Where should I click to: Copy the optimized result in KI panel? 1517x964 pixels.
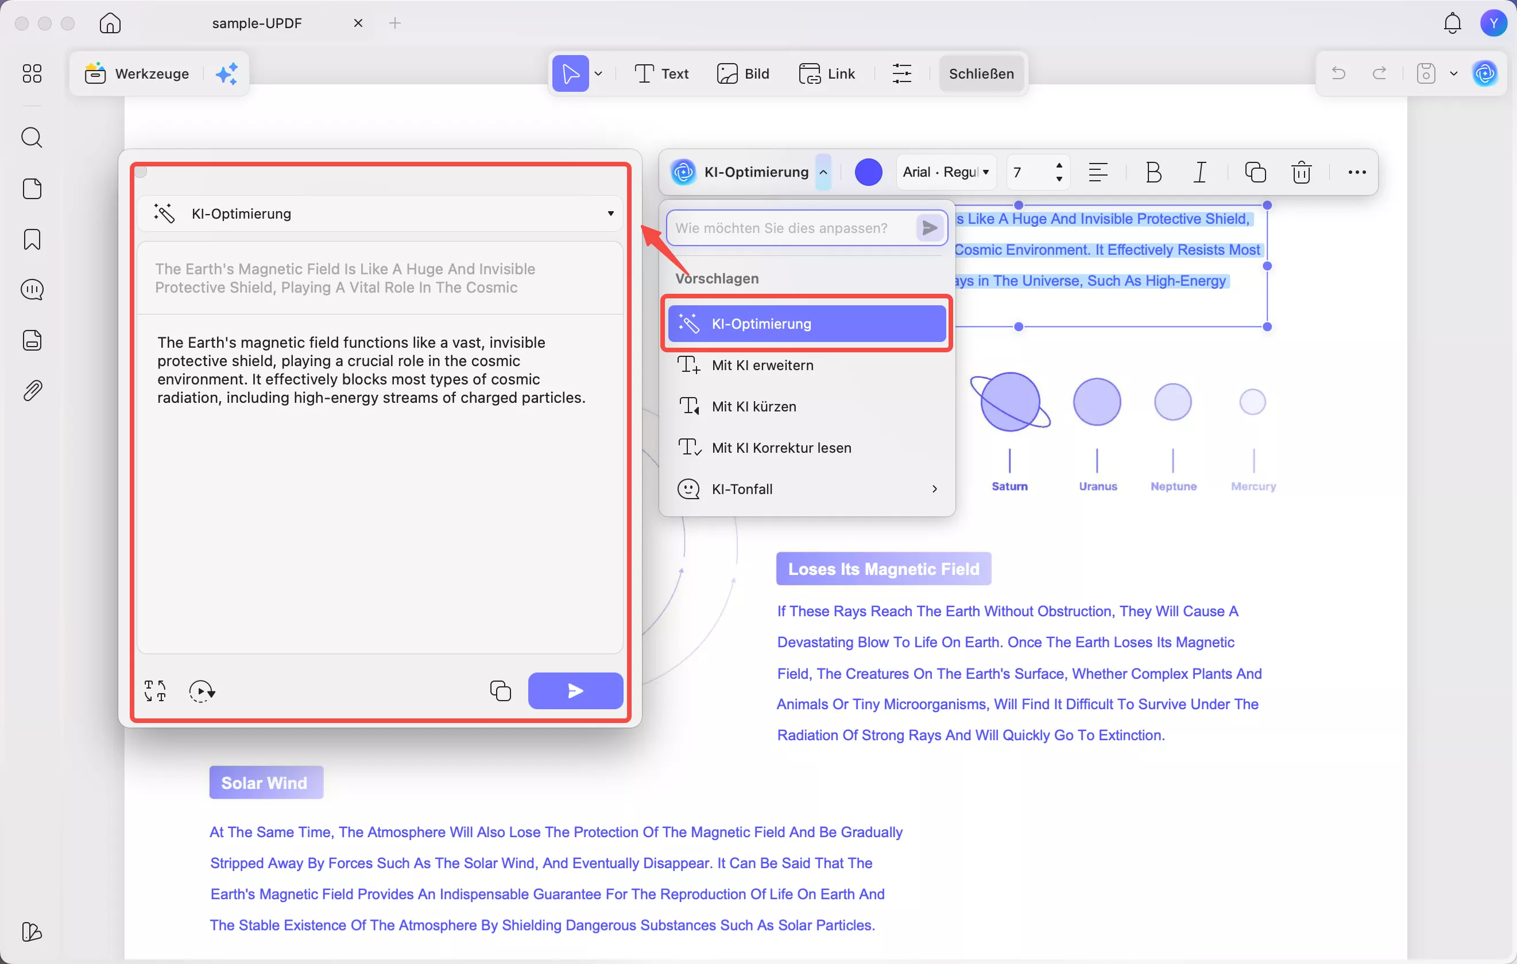point(500,691)
